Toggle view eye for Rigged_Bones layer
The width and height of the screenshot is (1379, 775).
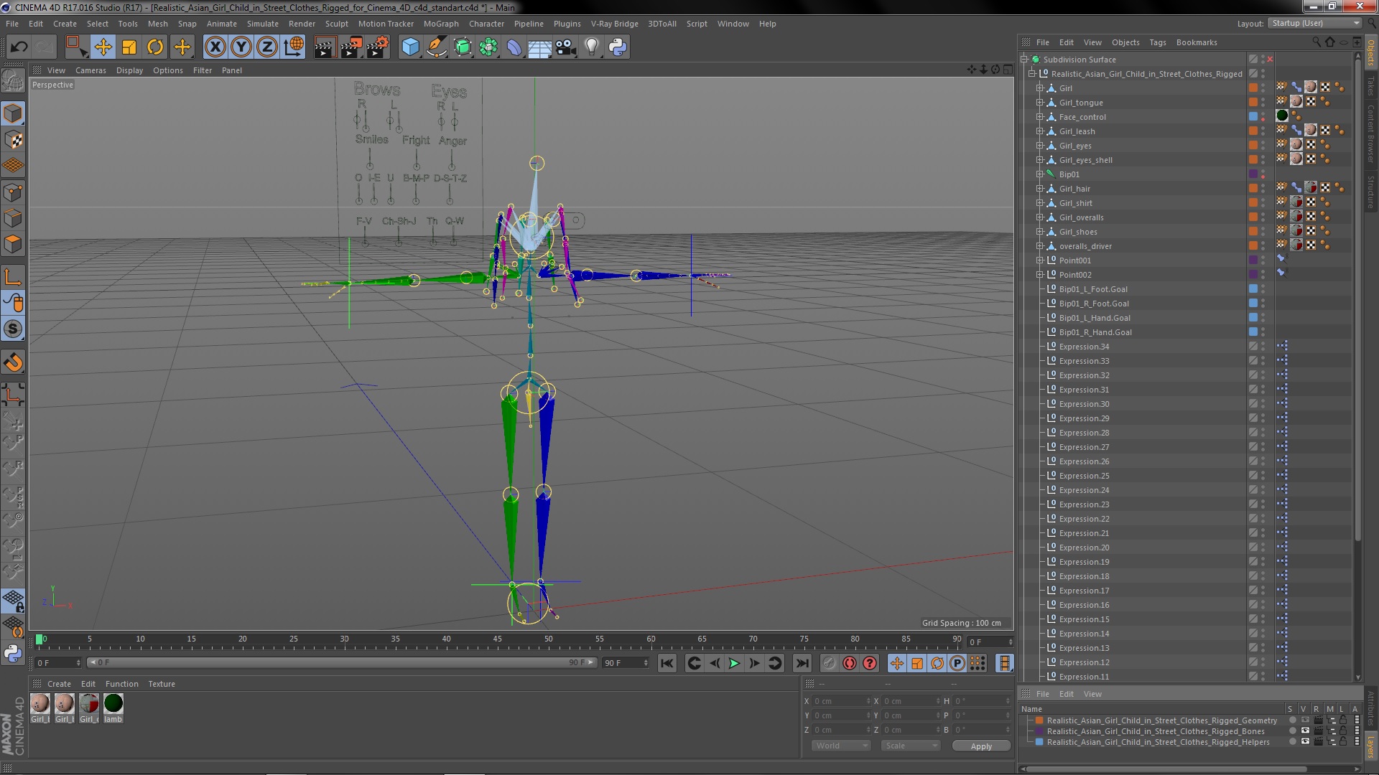click(x=1305, y=731)
